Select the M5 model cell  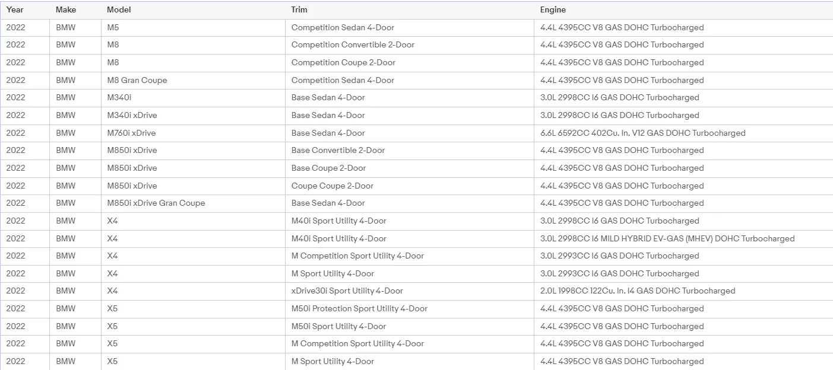pyautogui.click(x=193, y=28)
